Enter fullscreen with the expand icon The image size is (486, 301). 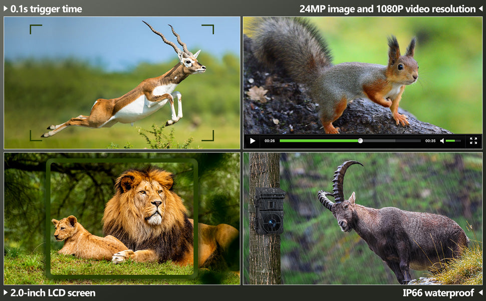tap(473, 141)
